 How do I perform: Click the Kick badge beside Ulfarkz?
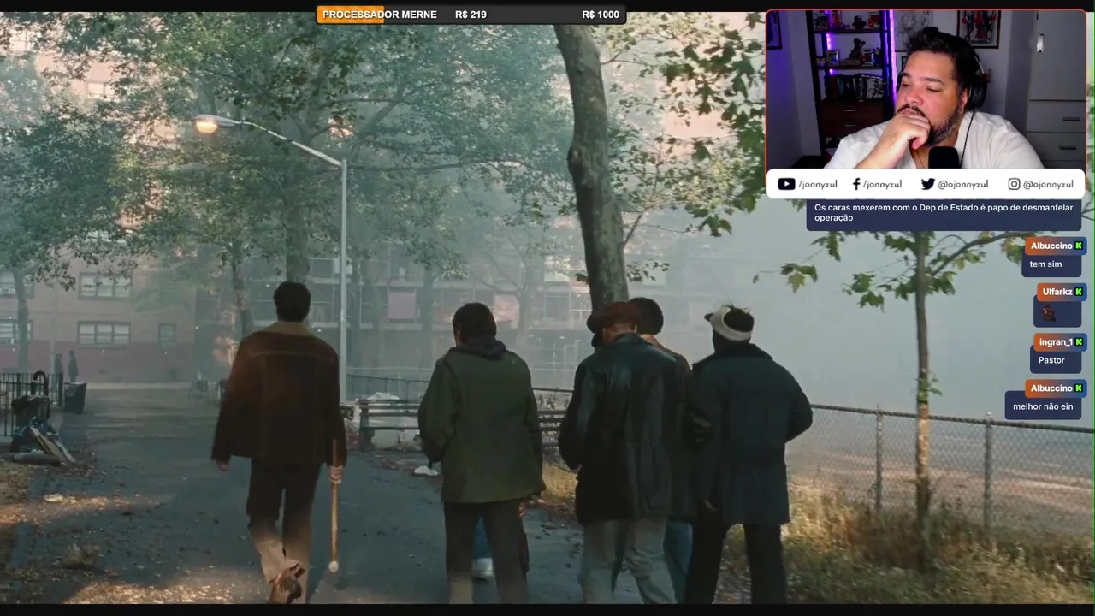click(1079, 292)
